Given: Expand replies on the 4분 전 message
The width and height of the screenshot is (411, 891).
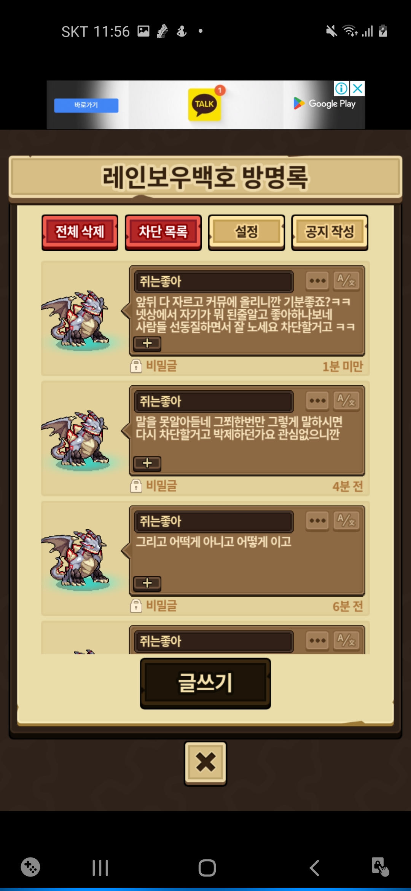Looking at the screenshot, I should [147, 463].
